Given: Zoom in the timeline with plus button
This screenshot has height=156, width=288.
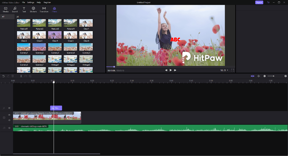Looking at the screenshot, I should coord(286,76).
